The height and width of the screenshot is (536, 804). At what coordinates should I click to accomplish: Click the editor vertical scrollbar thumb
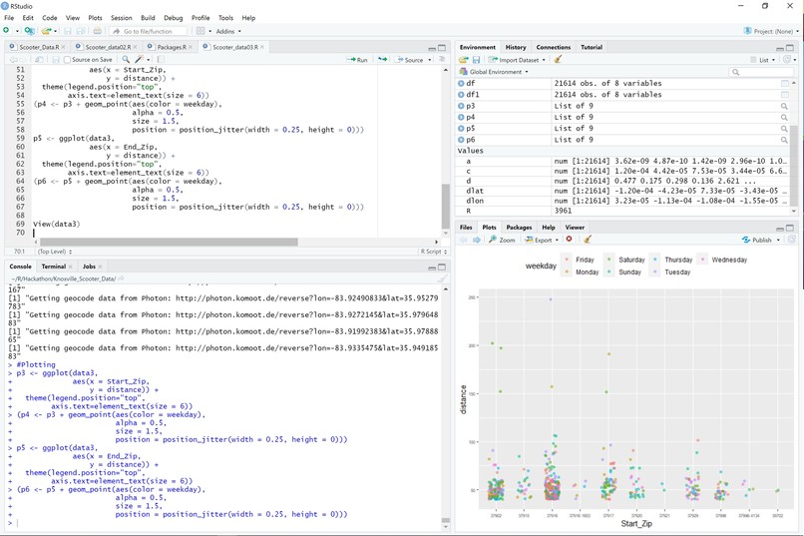(446, 206)
